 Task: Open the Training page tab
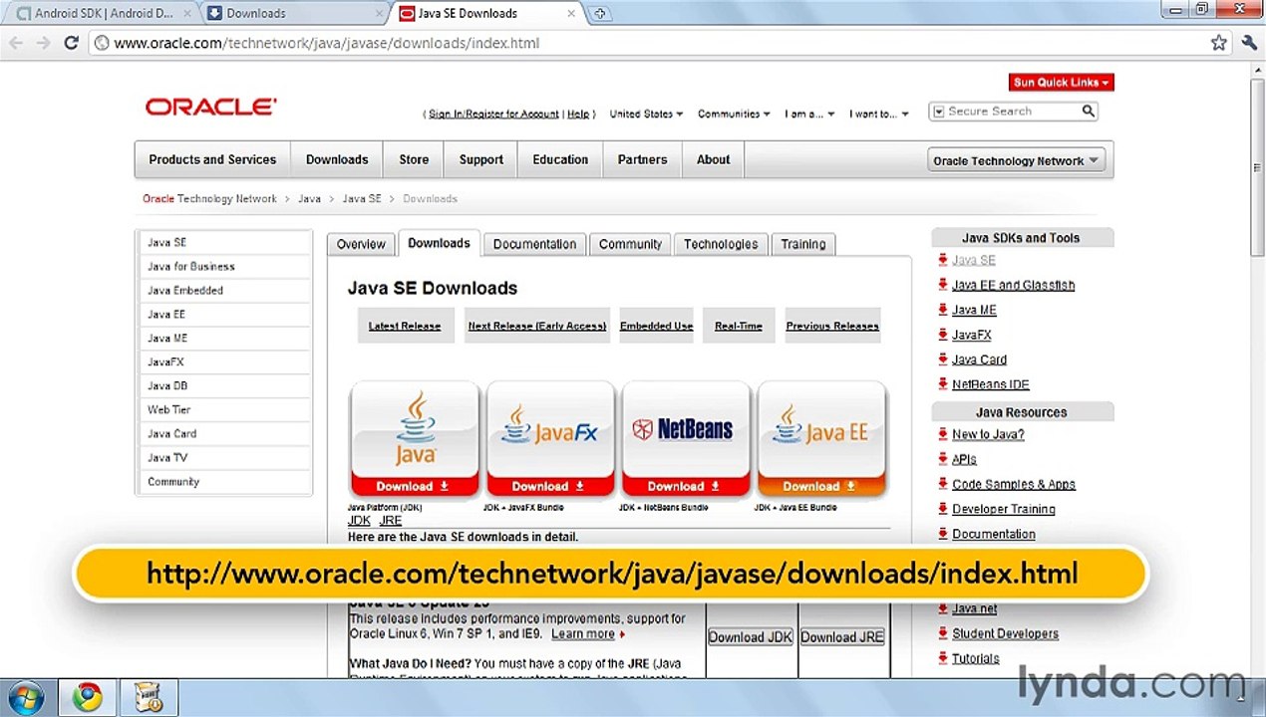[x=803, y=244]
